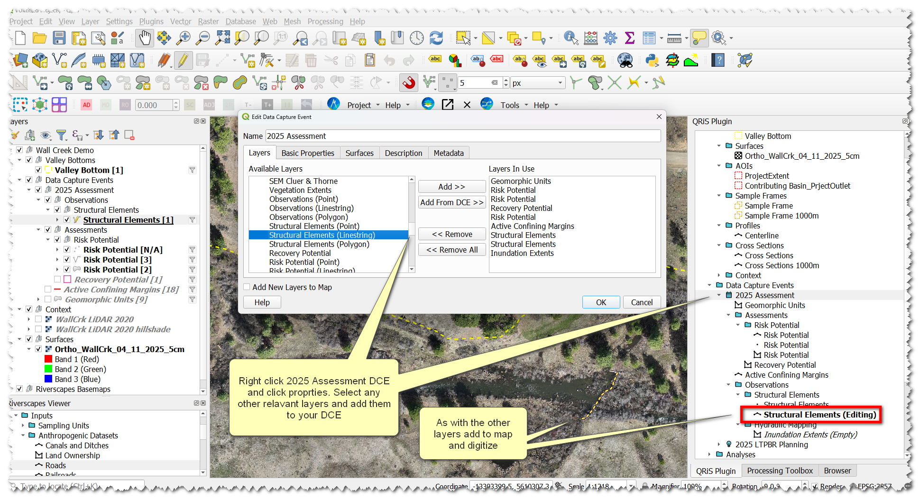This screenshot has height=499, width=920.
Task: Click the Open Attribute Table icon
Action: [649, 38]
